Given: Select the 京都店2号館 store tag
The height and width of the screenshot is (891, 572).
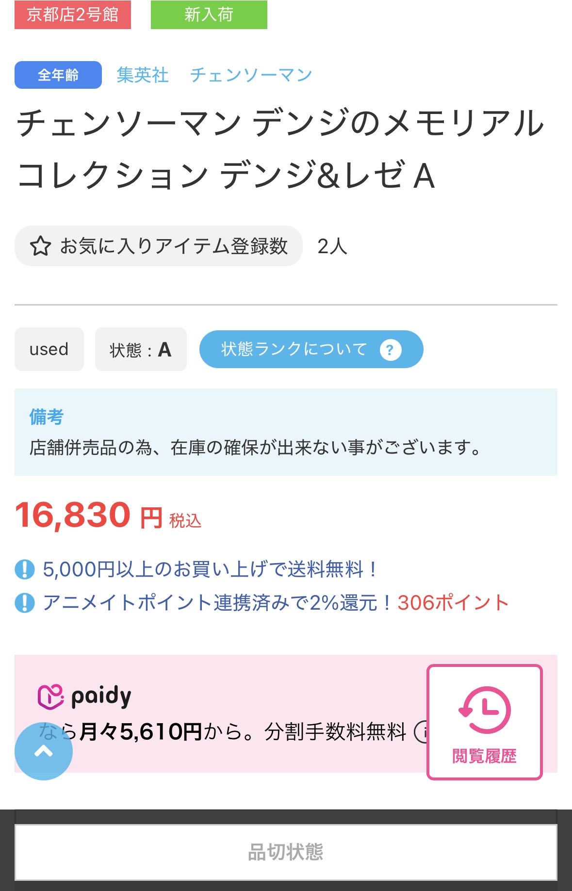Looking at the screenshot, I should 73,15.
